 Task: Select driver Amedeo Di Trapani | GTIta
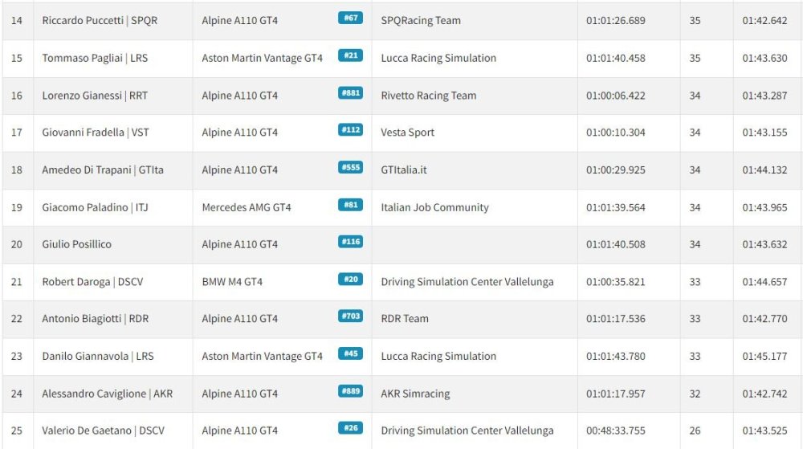(x=103, y=169)
